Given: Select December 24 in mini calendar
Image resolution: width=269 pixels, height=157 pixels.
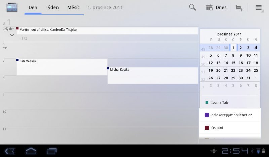Looking at the screenshot, I should click(x=248, y=70).
